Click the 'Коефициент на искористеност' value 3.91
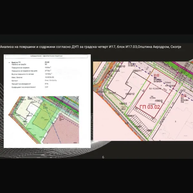This screenshot has width=193, height=193. tap(47, 87)
